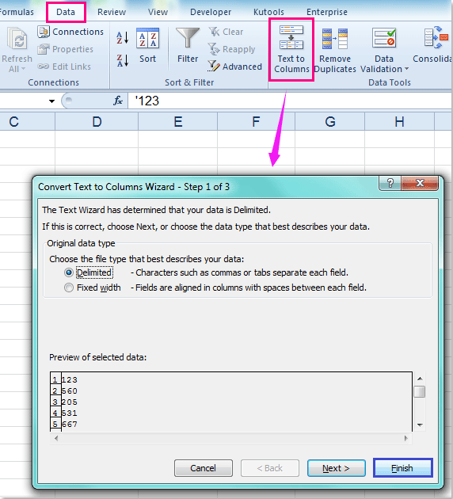This screenshot has width=453, height=499.
Task: Switch to the Data ribbon tab
Action: [66, 12]
